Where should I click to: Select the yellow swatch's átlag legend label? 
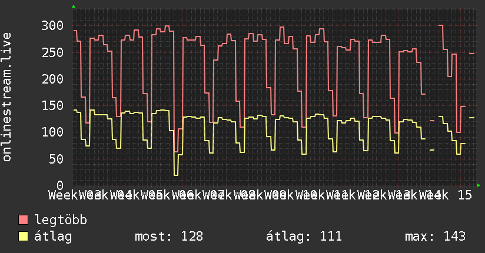coord(53,237)
